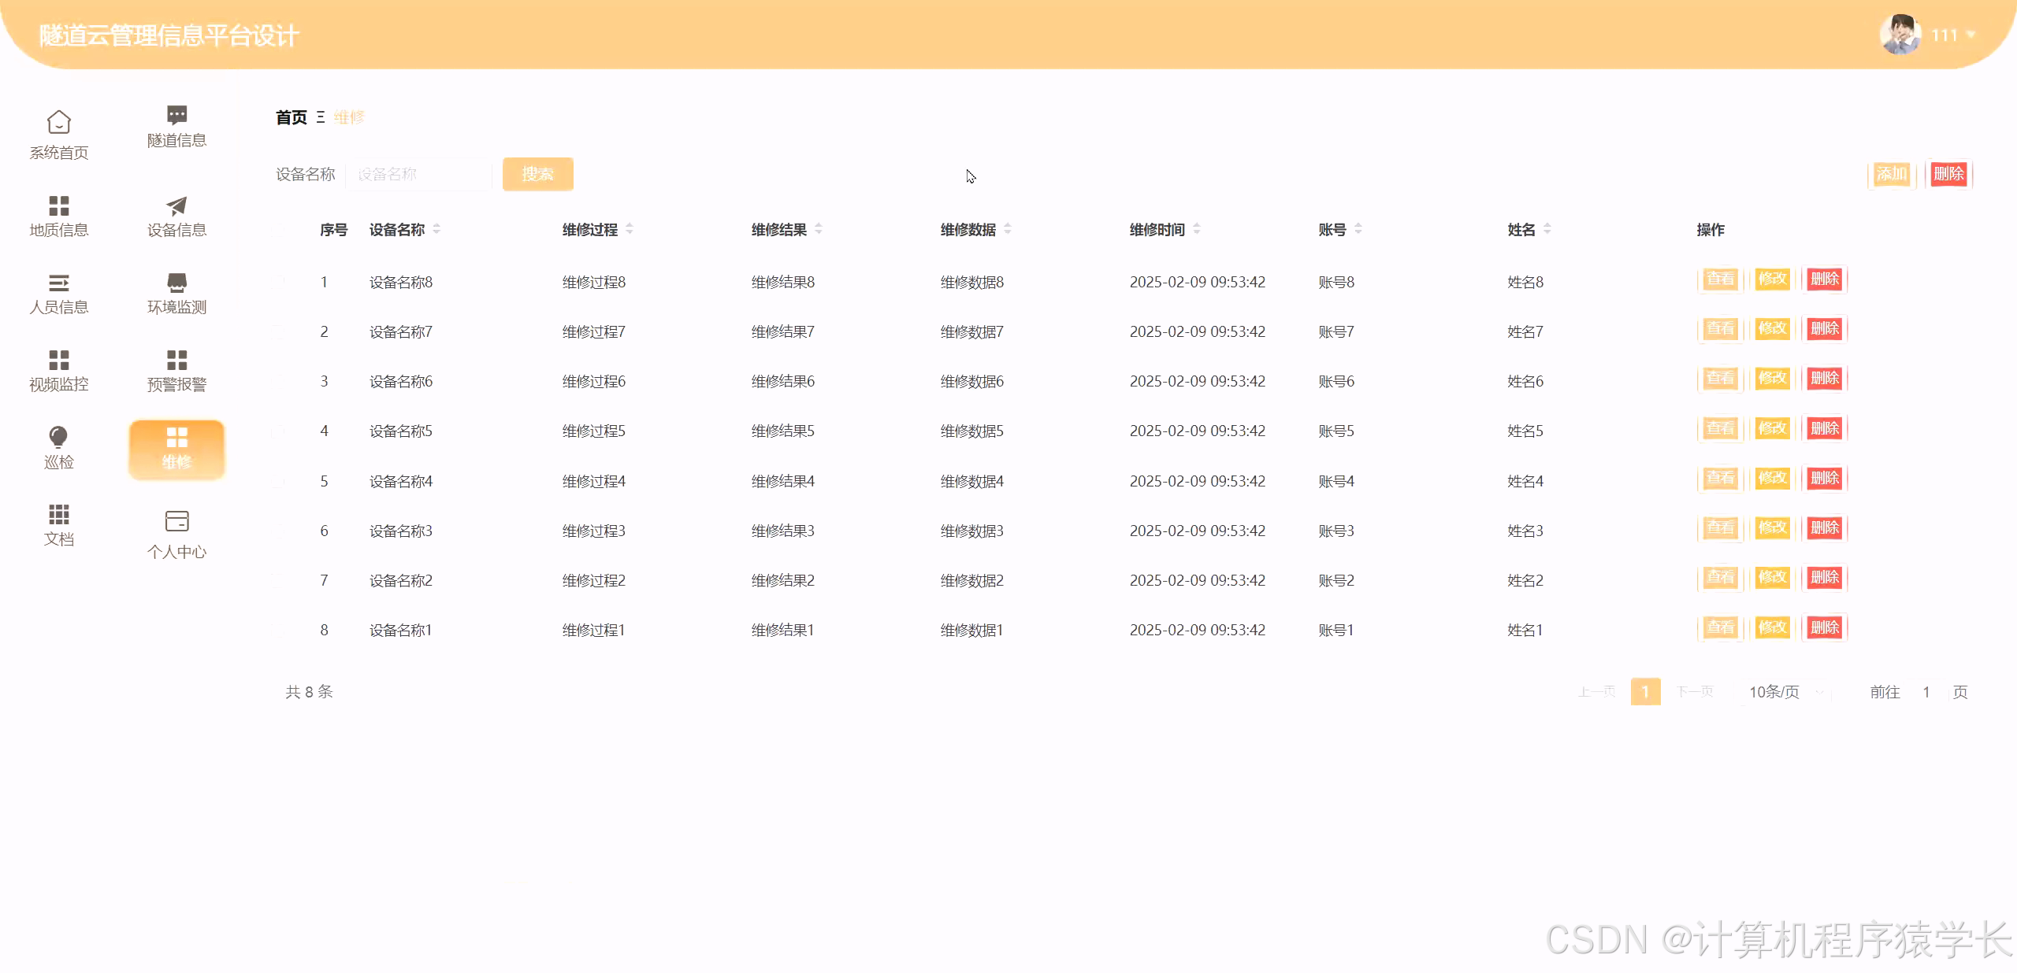Click the user avatar picture

pyautogui.click(x=1900, y=35)
